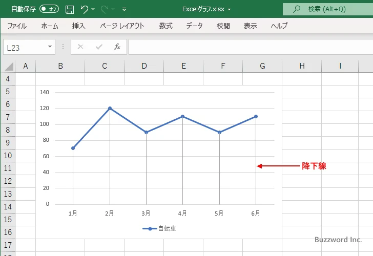The width and height of the screenshot is (373, 256).
Task: Click the 140 value axis label
Action: coord(45,92)
